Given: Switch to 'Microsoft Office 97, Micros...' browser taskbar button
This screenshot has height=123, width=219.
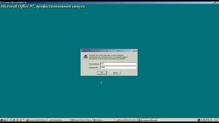Looking at the screenshot, I should (x=81, y=120).
